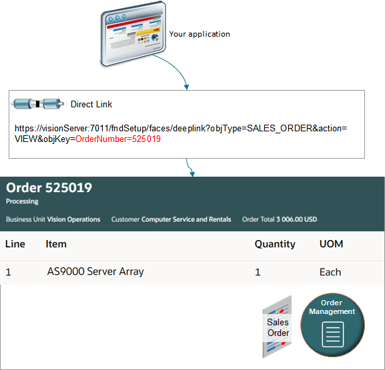Select the AS9000 Server Array item
Screen dimensions: 385x370
click(95, 272)
